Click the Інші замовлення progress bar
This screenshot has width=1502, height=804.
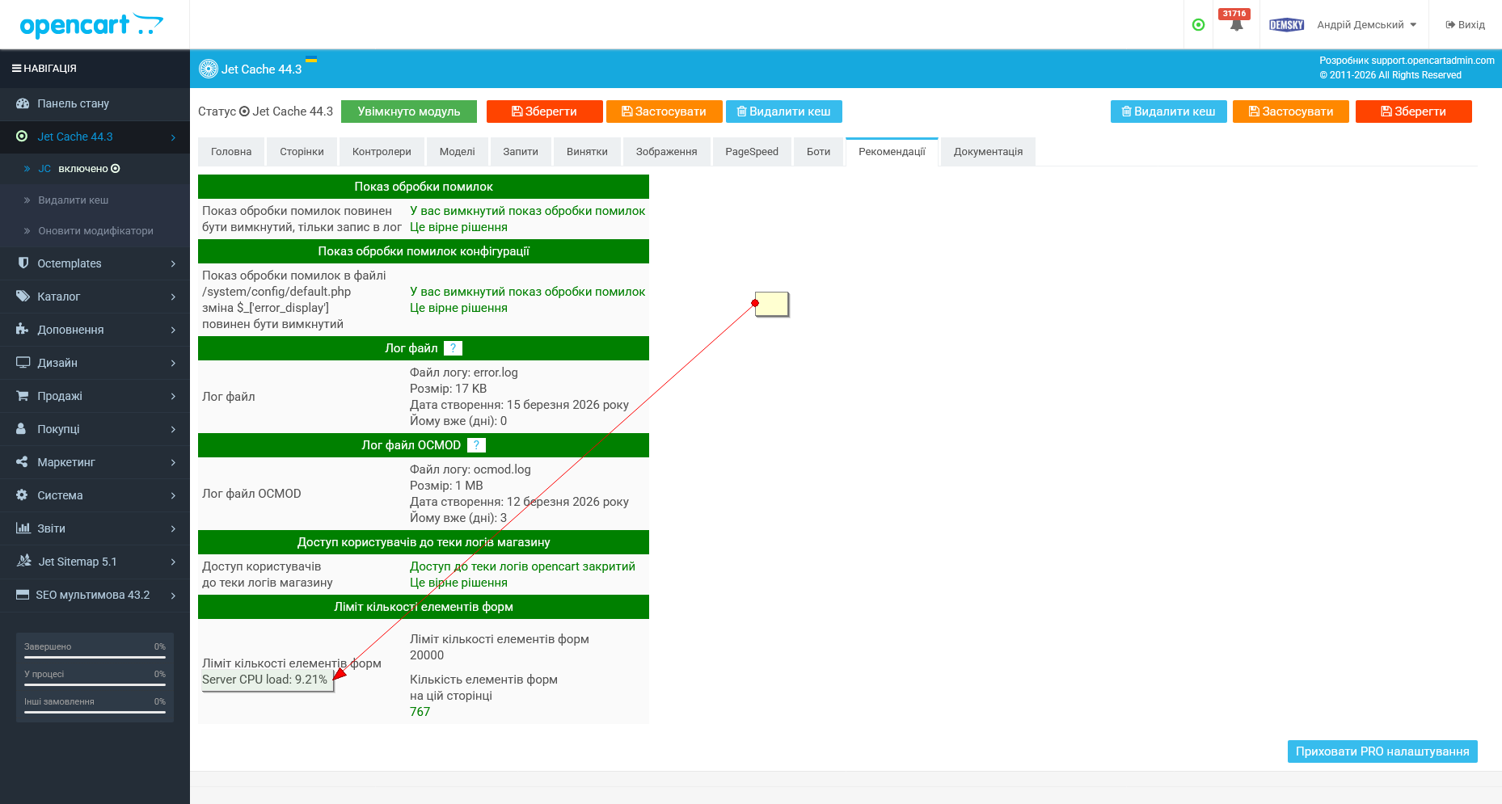pyautogui.click(x=95, y=712)
